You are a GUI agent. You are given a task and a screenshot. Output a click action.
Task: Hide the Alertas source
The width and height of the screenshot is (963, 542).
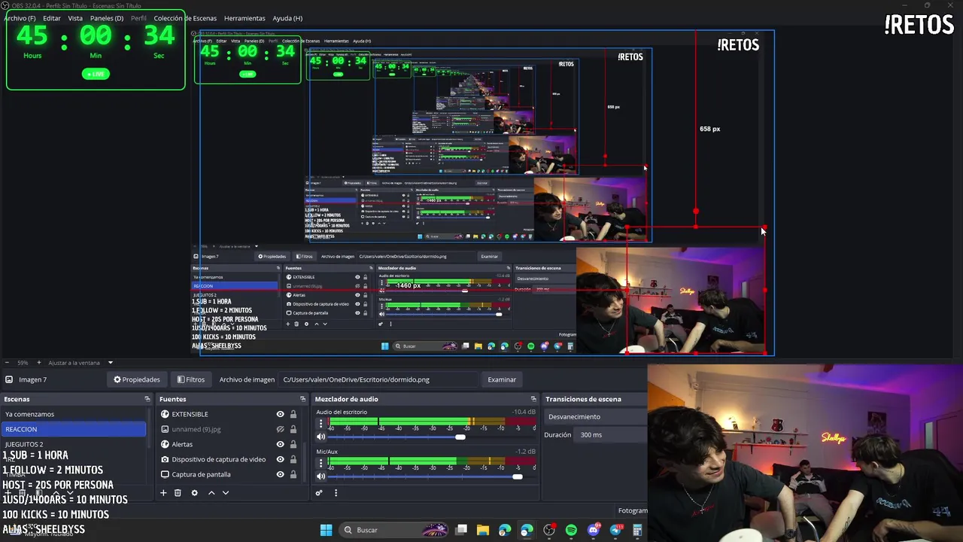coord(280,444)
